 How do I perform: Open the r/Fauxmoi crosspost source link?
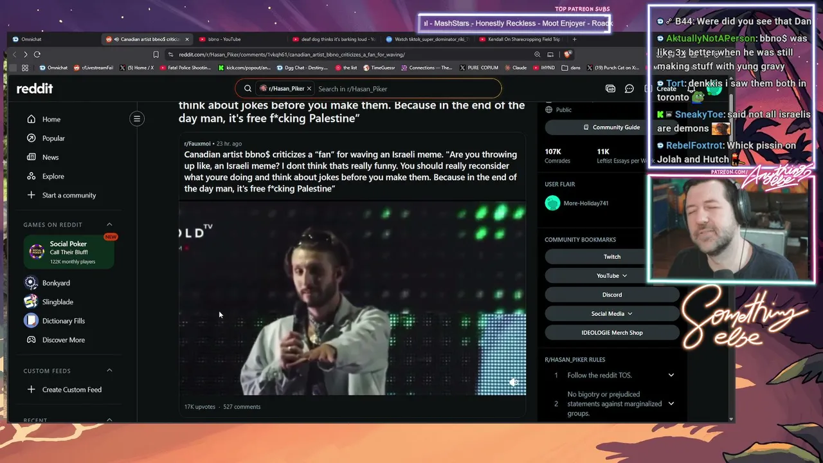click(x=197, y=143)
